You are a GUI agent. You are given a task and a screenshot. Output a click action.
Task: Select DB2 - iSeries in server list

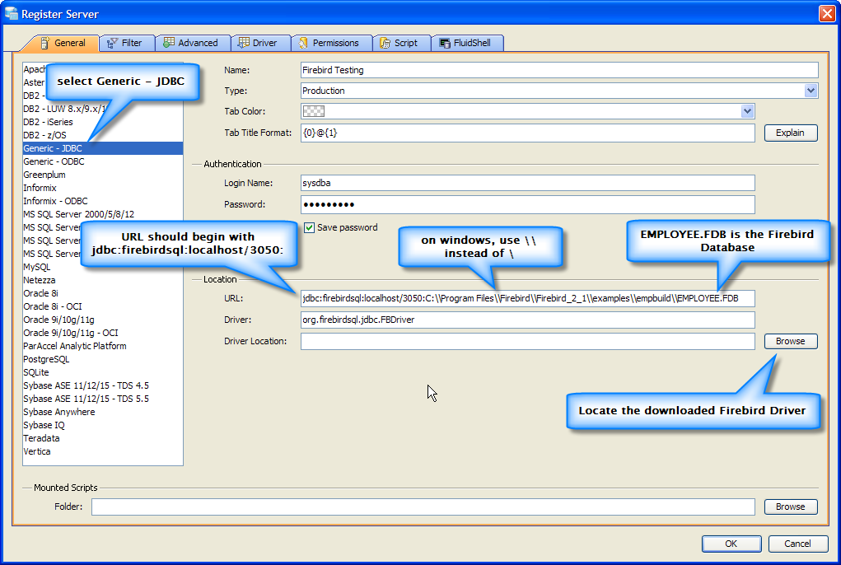(x=103, y=122)
